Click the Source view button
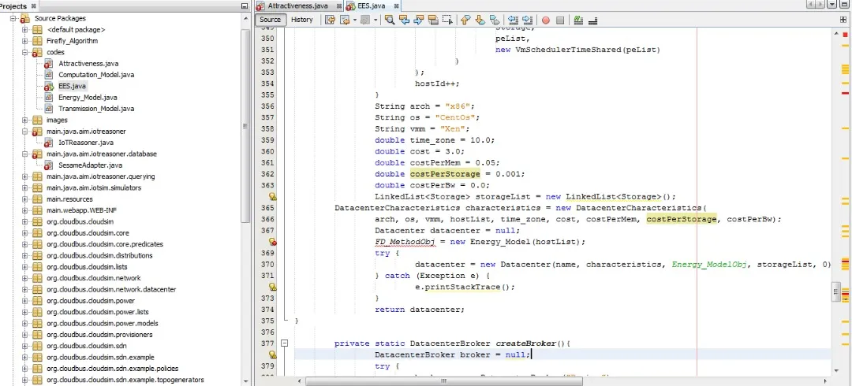The width and height of the screenshot is (852, 386). click(x=270, y=20)
